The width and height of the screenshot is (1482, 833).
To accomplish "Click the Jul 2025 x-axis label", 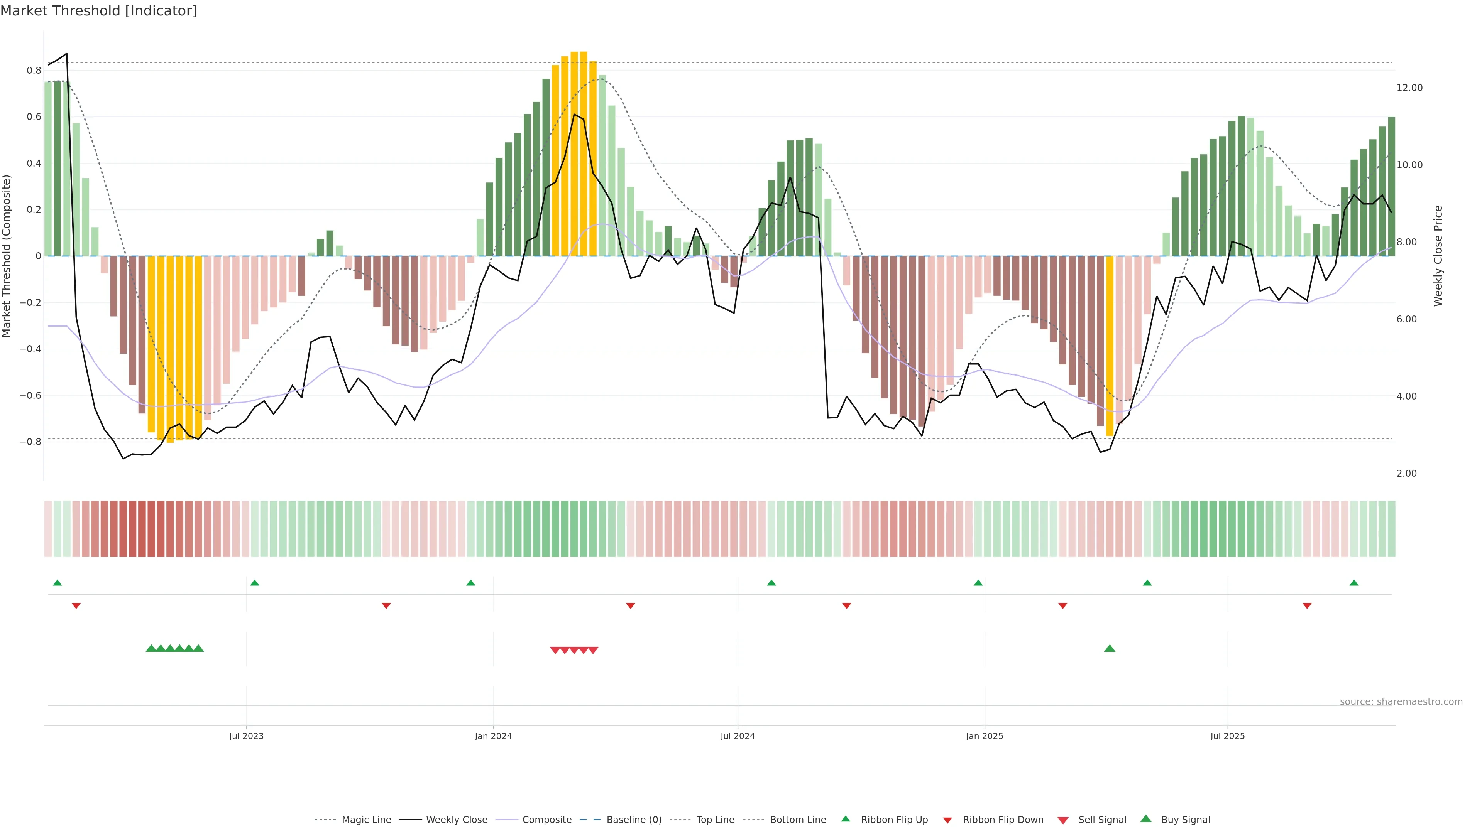I will [x=1227, y=736].
